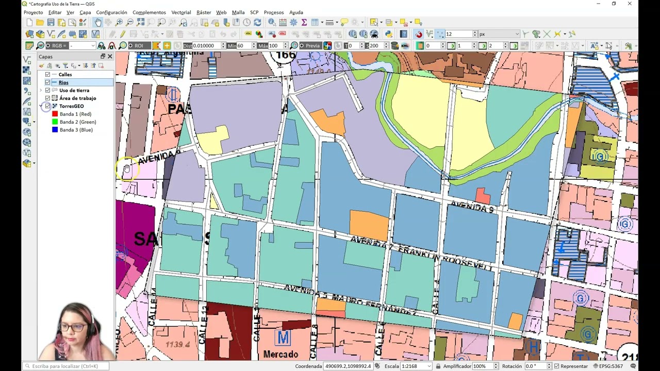Click the KML tool icon
Viewport: 660px width, 371px height.
[x=405, y=46]
